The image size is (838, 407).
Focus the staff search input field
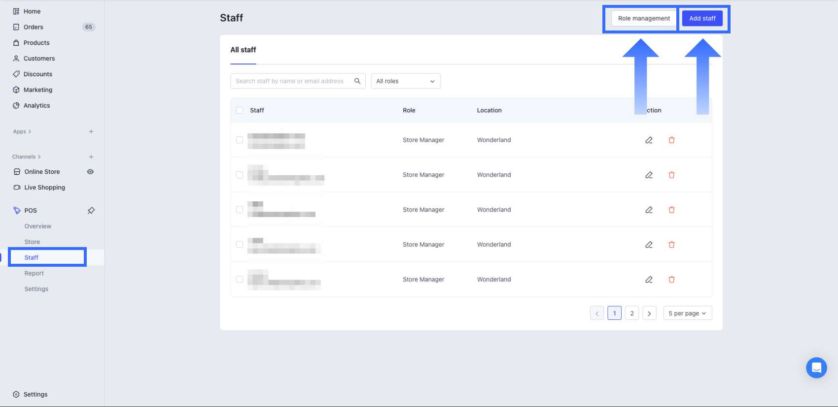pyautogui.click(x=291, y=81)
